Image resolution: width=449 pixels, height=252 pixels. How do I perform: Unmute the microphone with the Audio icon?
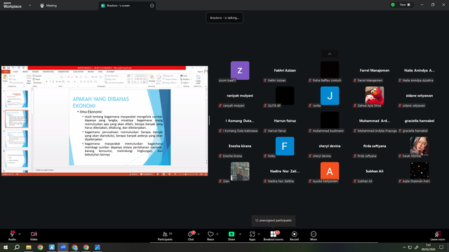12,235
